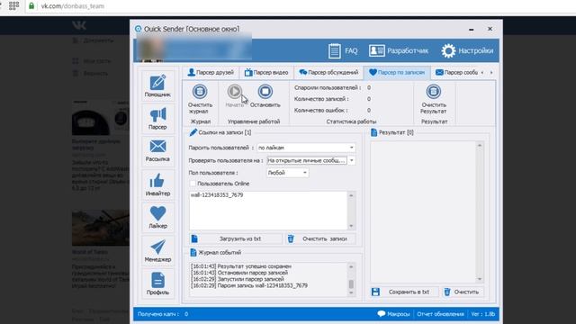
Task: Click the Результат list area
Action: click(423, 212)
